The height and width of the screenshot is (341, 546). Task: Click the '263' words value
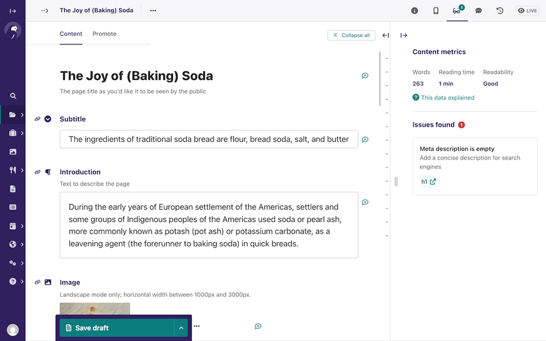(418, 84)
